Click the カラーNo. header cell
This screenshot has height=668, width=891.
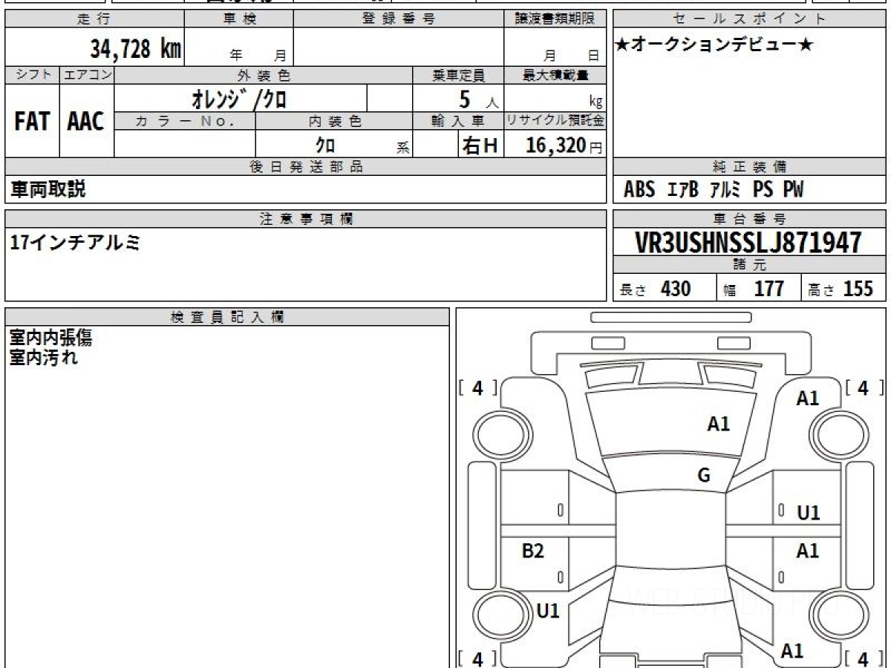click(185, 120)
